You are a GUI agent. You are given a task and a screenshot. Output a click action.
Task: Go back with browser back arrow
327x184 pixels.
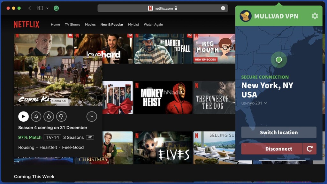click(29, 8)
